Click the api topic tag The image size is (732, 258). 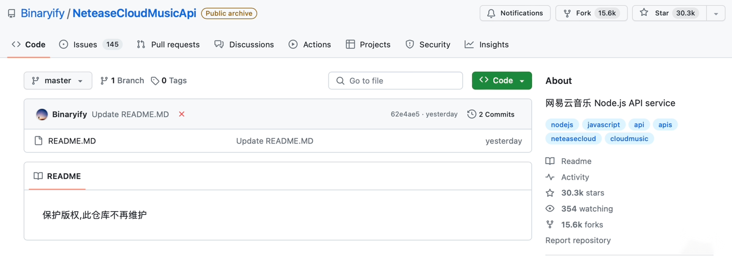[x=639, y=125]
